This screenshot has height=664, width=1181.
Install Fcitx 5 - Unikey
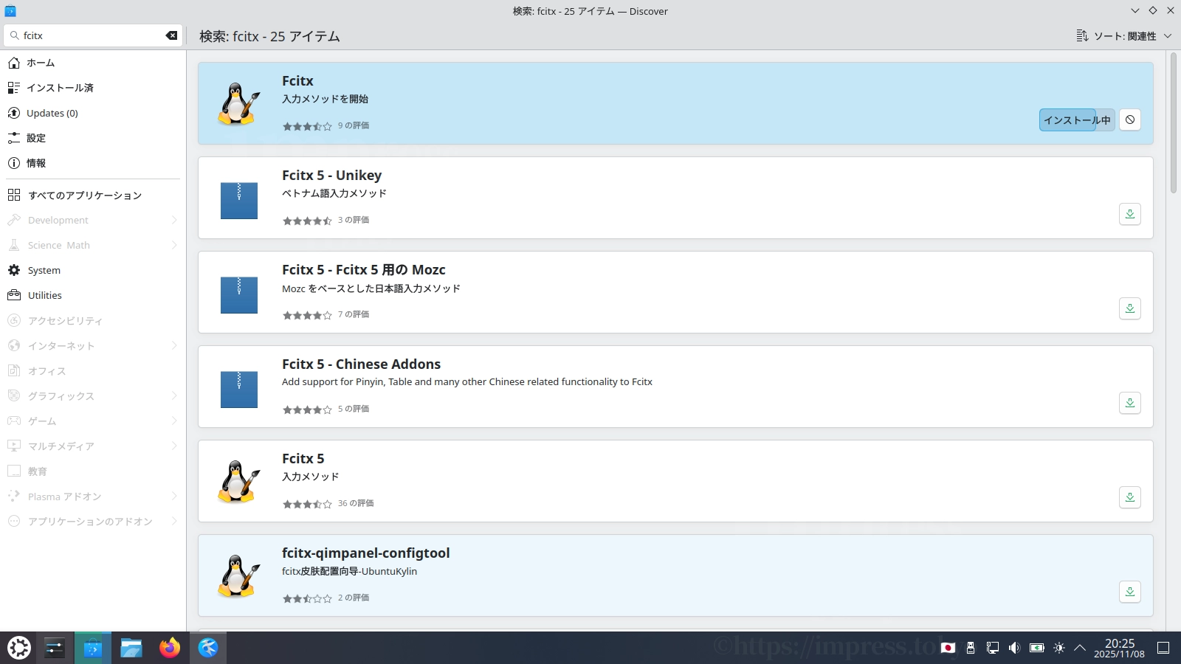(x=1130, y=214)
